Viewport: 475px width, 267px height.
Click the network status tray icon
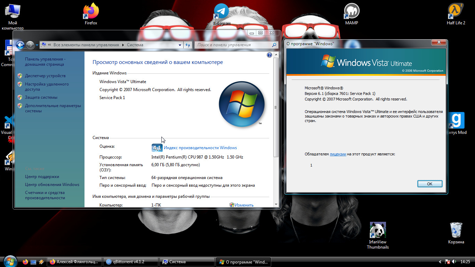point(448,262)
